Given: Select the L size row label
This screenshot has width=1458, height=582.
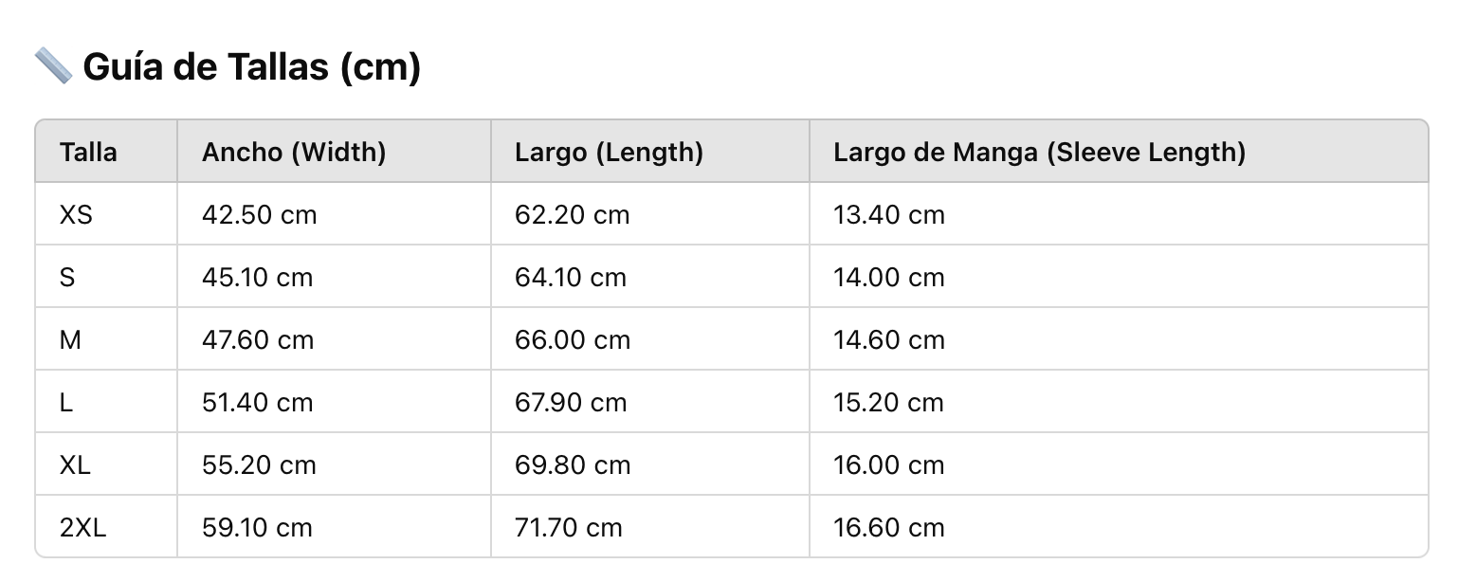Looking at the screenshot, I should pos(66,403).
